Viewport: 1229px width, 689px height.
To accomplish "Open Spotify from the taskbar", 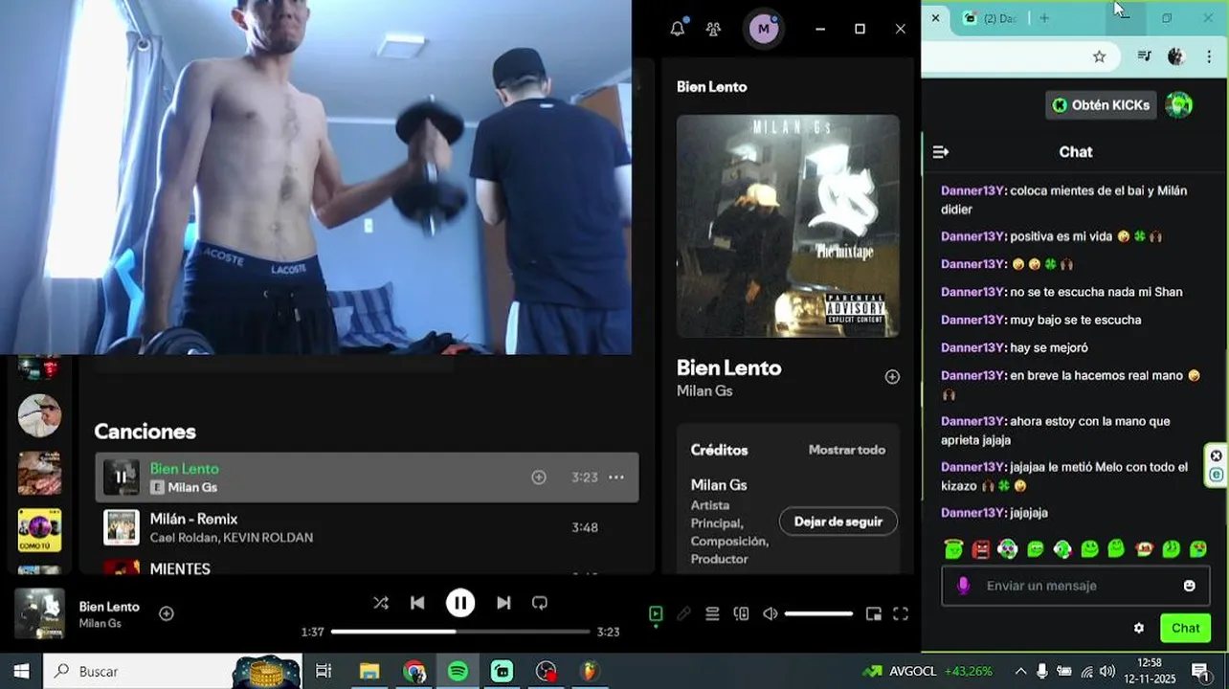I will [458, 671].
